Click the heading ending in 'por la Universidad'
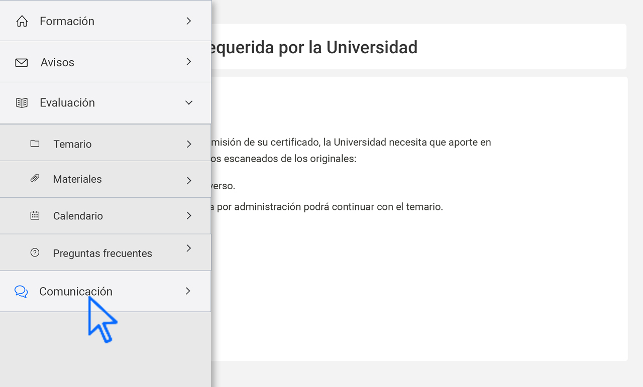This screenshot has height=387, width=643. point(314,47)
